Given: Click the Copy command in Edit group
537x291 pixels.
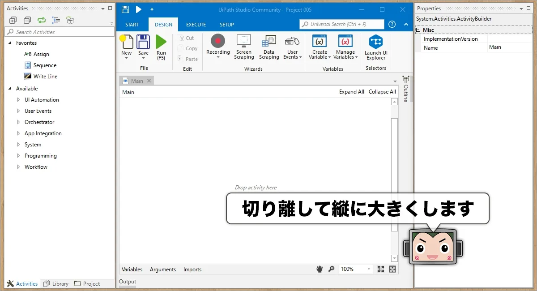Looking at the screenshot, I should (x=188, y=48).
